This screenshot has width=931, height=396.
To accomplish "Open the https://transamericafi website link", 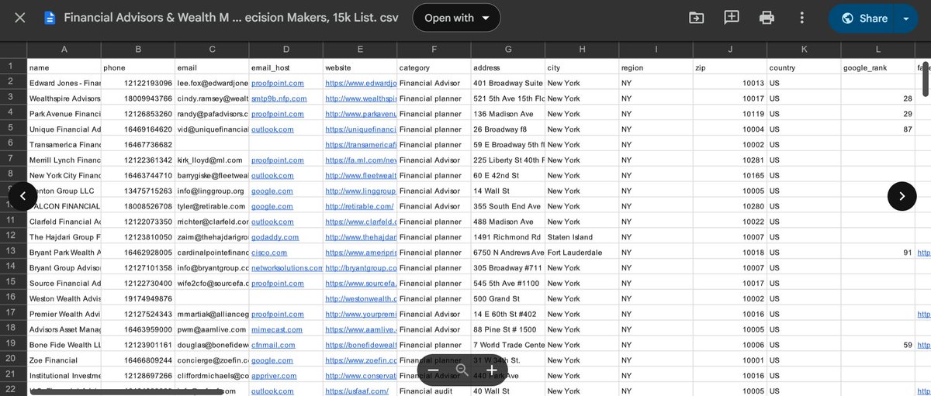I will [x=361, y=145].
